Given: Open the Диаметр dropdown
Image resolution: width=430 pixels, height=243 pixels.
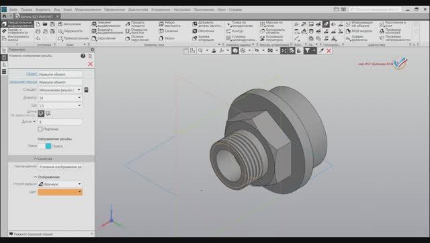Looking at the screenshot, I should pyautogui.click(x=79, y=98).
